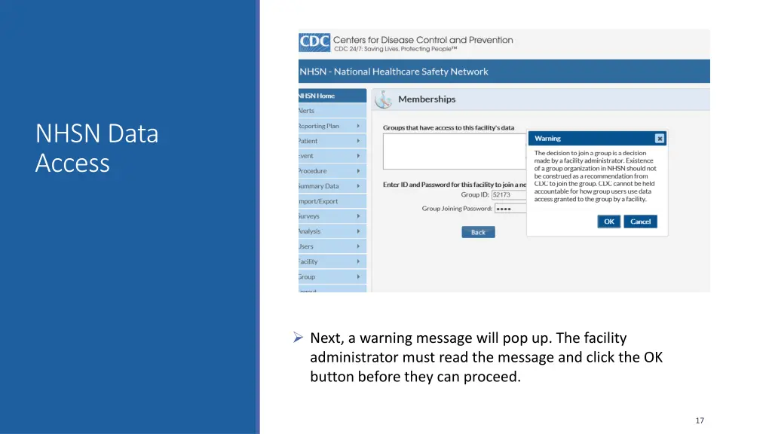This screenshot has height=434, width=772.
Task: Open Surveys sidebar item
Action: [x=332, y=216]
